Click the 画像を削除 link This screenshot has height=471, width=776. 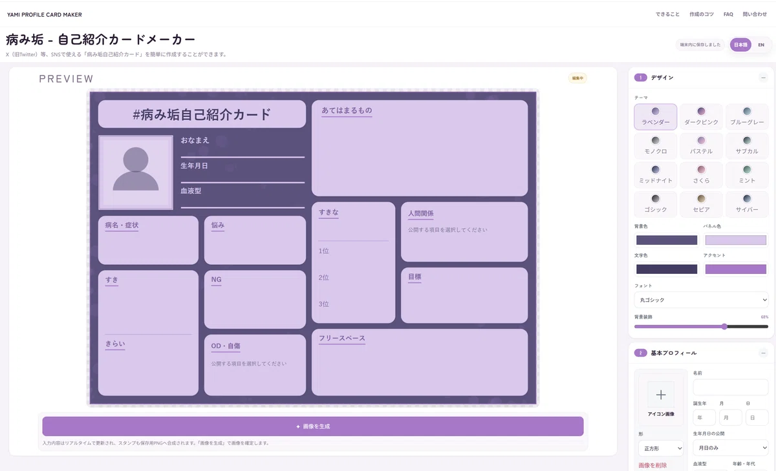[652, 465]
